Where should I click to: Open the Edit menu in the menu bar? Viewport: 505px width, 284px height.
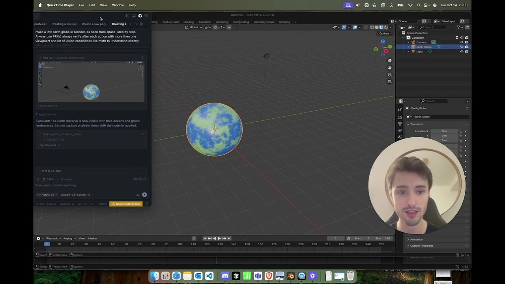(x=92, y=5)
